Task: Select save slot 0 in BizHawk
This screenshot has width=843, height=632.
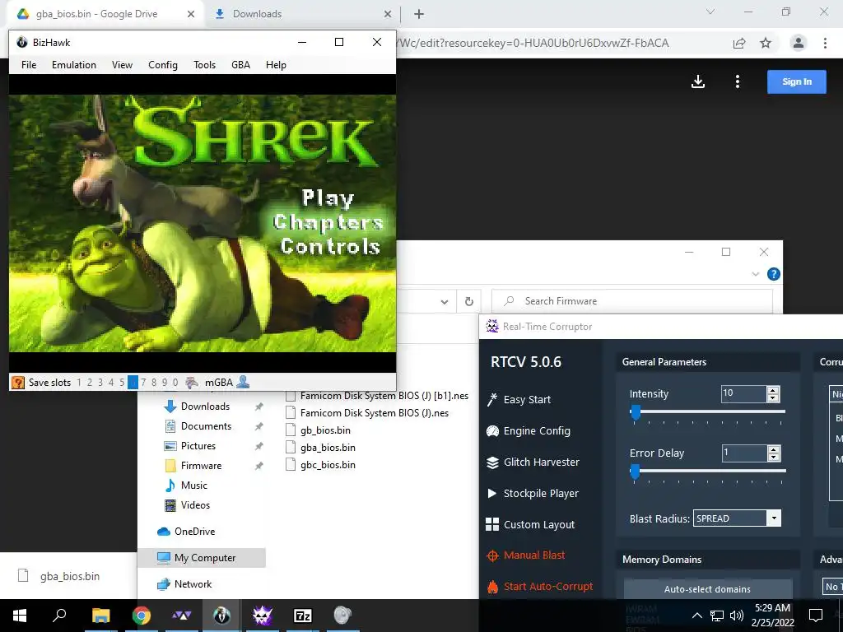Action: [x=175, y=383]
